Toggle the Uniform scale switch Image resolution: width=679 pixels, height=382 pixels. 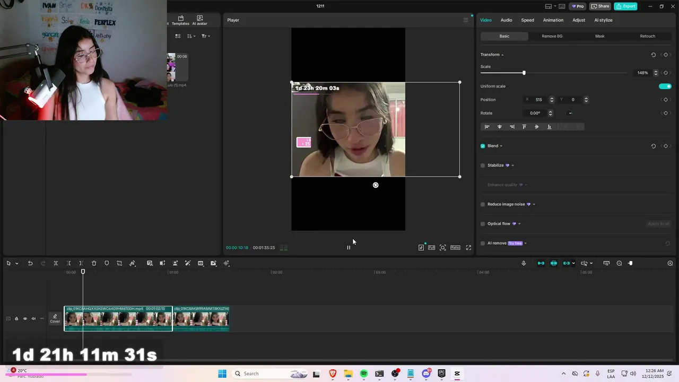665,86
